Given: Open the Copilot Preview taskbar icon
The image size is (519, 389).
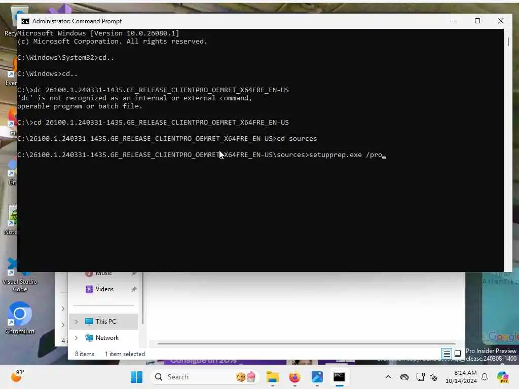Looking at the screenshot, I should (x=503, y=377).
